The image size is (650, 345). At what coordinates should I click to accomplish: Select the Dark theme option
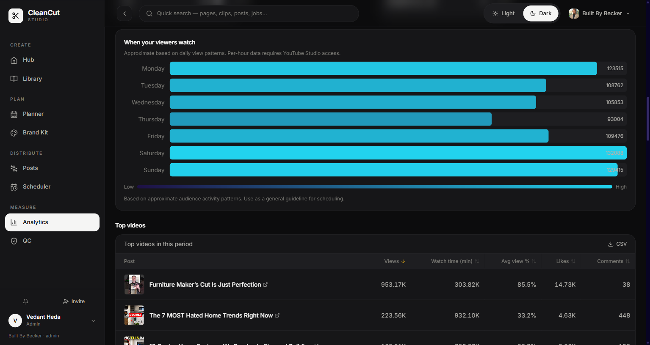pos(541,14)
